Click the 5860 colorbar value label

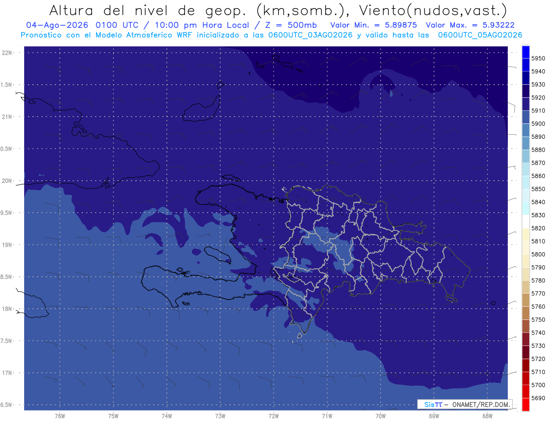tap(538, 176)
